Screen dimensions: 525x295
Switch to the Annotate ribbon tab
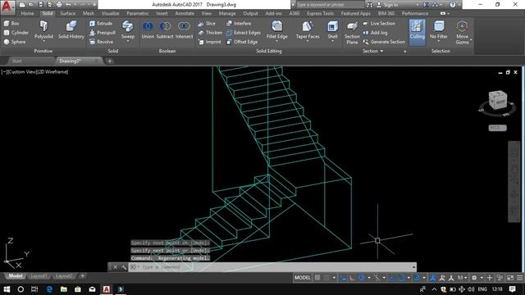pos(185,13)
